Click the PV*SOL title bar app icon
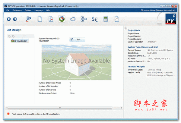This screenshot has width=181, height=123. point(6,6)
